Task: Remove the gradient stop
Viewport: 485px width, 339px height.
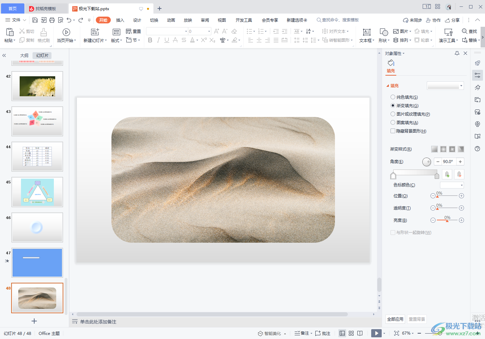Action: pyautogui.click(x=459, y=174)
